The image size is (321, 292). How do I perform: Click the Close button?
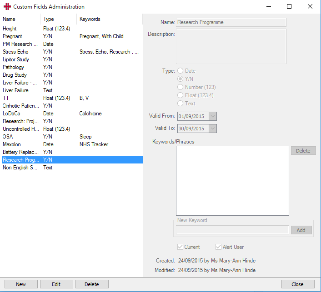(x=298, y=284)
